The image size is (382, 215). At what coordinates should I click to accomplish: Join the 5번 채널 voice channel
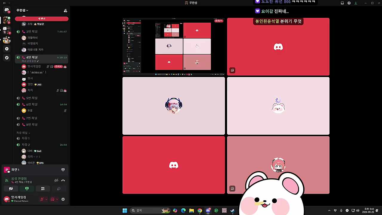tap(42, 98)
